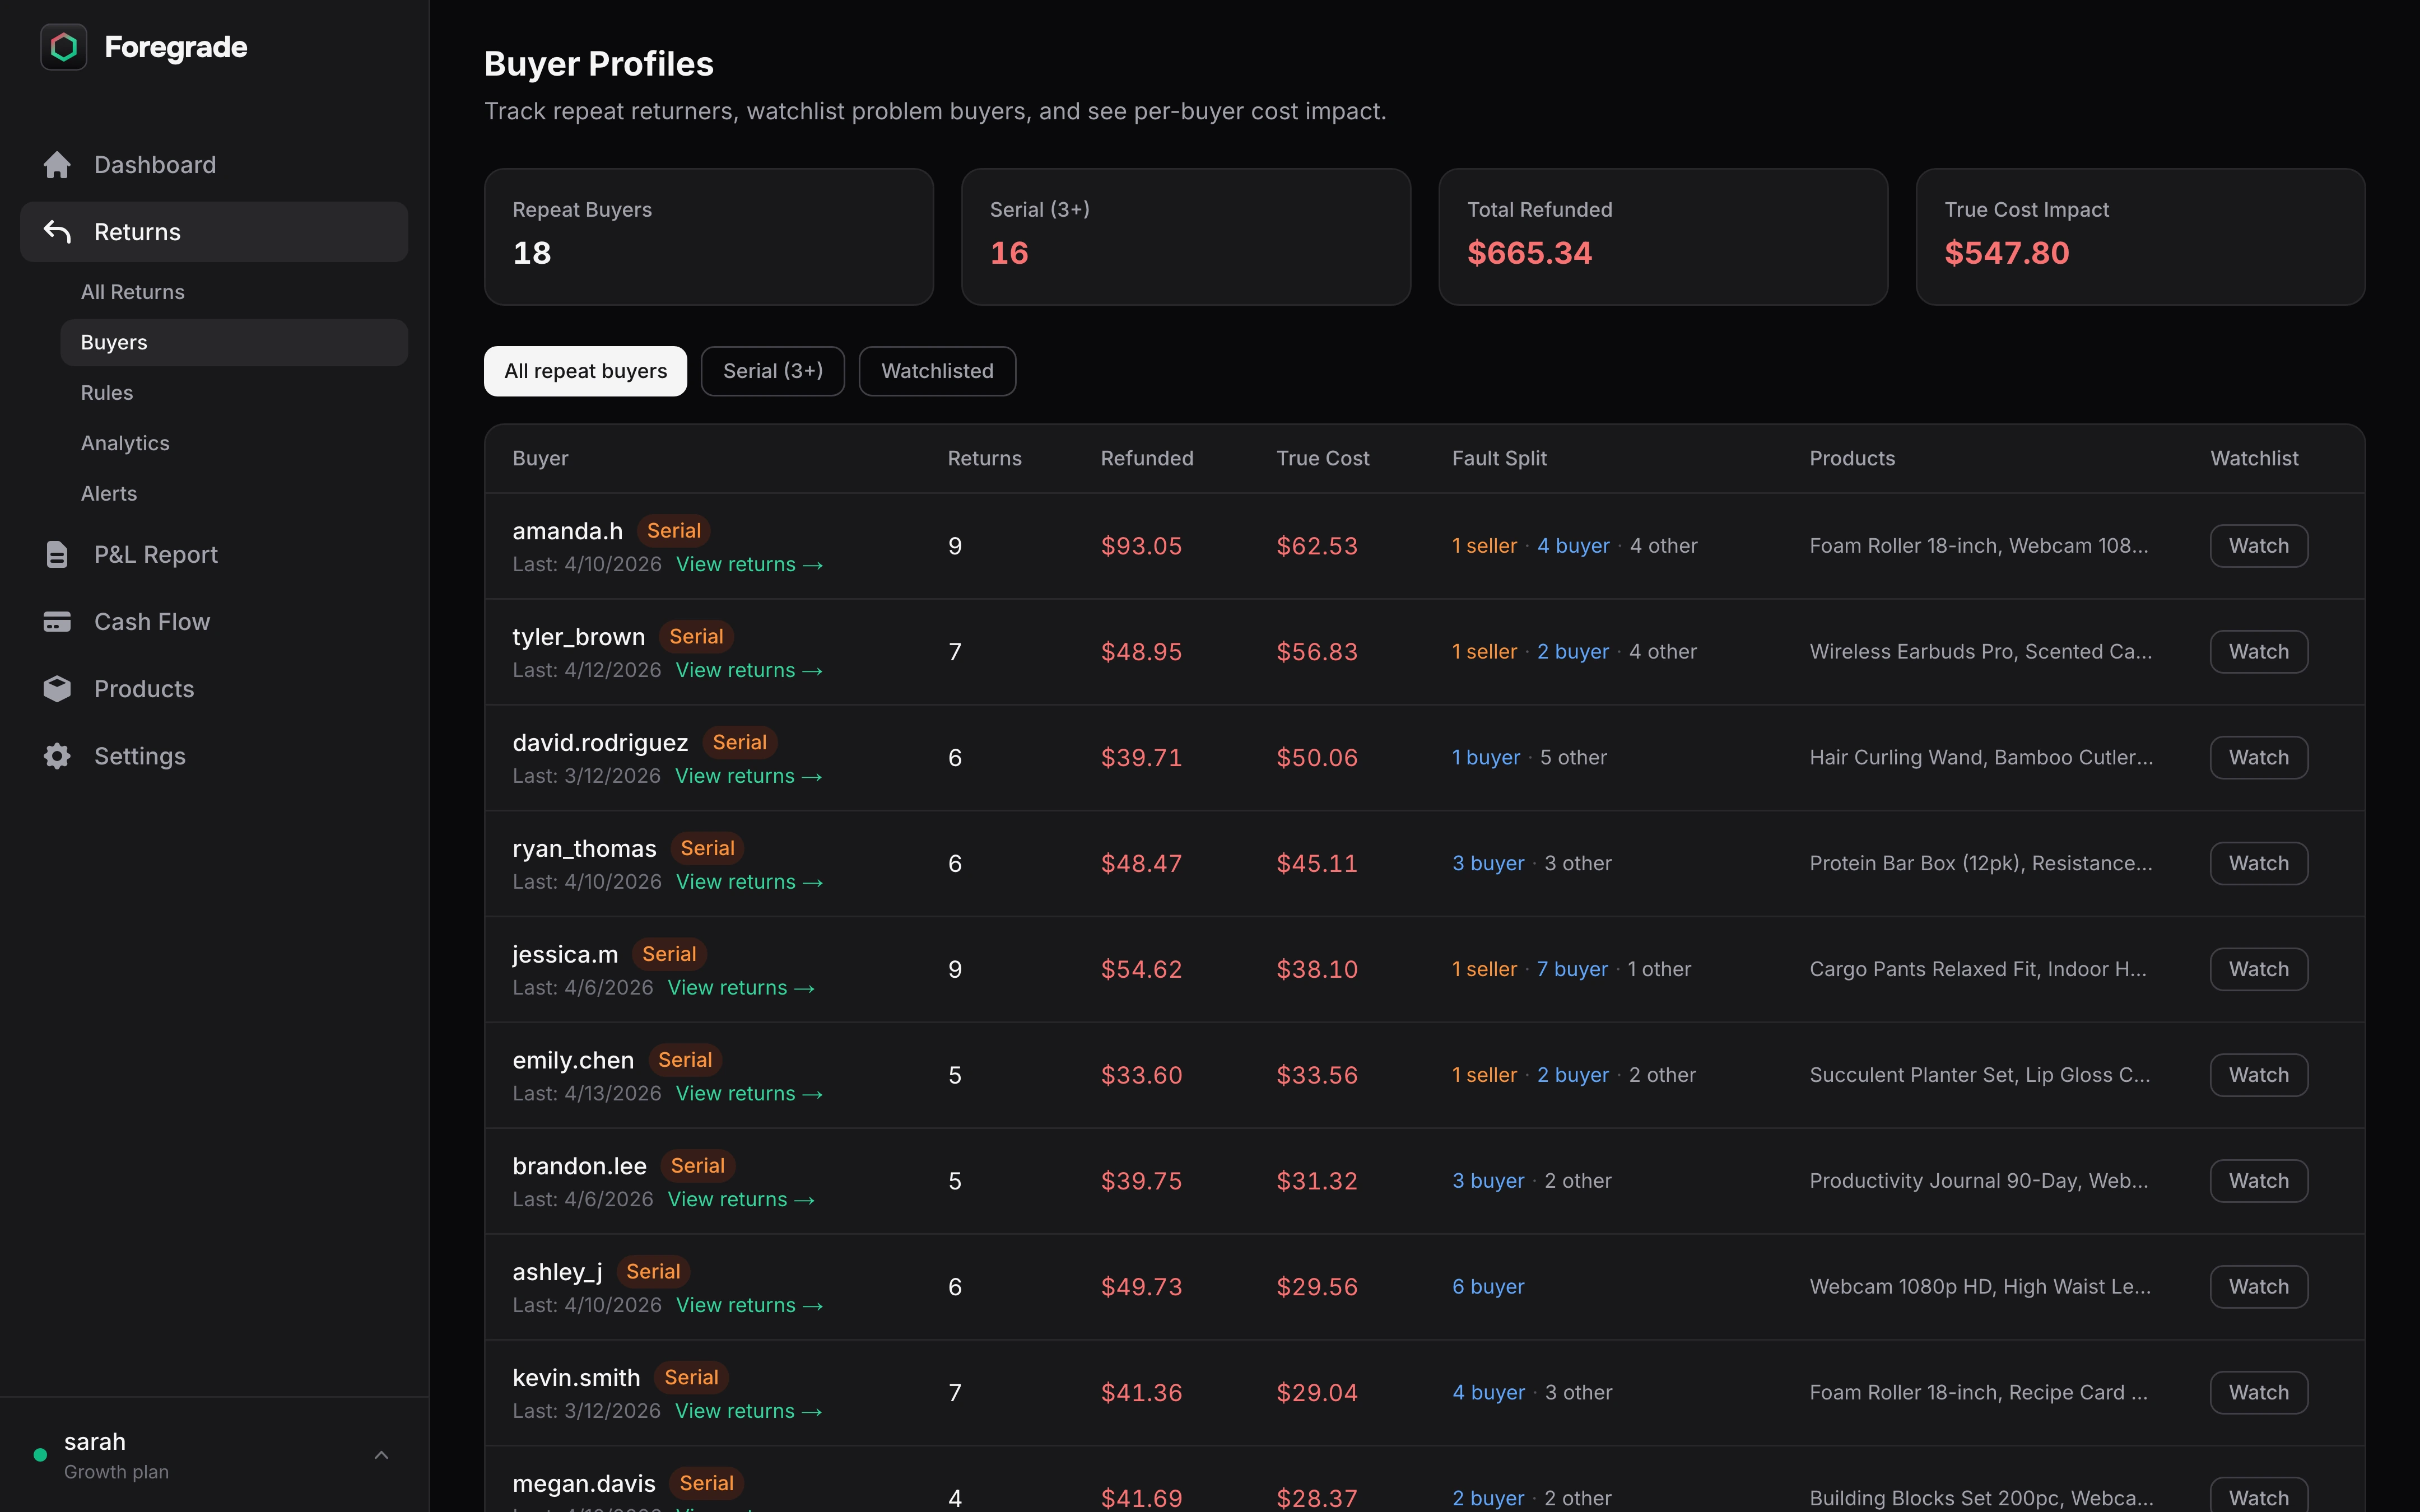Collapse the sarah account section chevron
This screenshot has height=1512, width=2420.
coord(381,1455)
